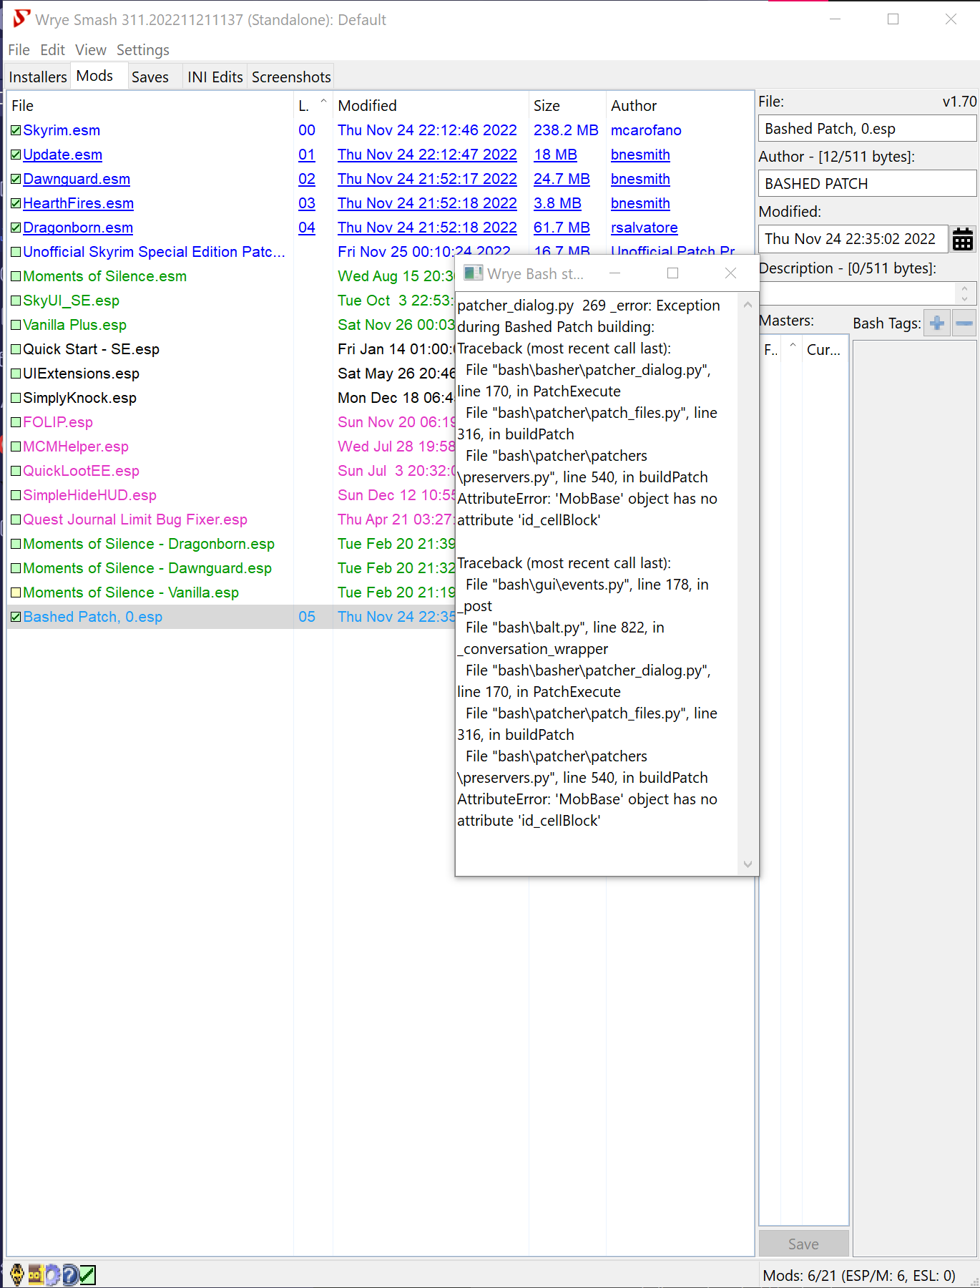Click into the empty Description field
This screenshot has height=1288, width=980.
pyautogui.click(x=857, y=293)
